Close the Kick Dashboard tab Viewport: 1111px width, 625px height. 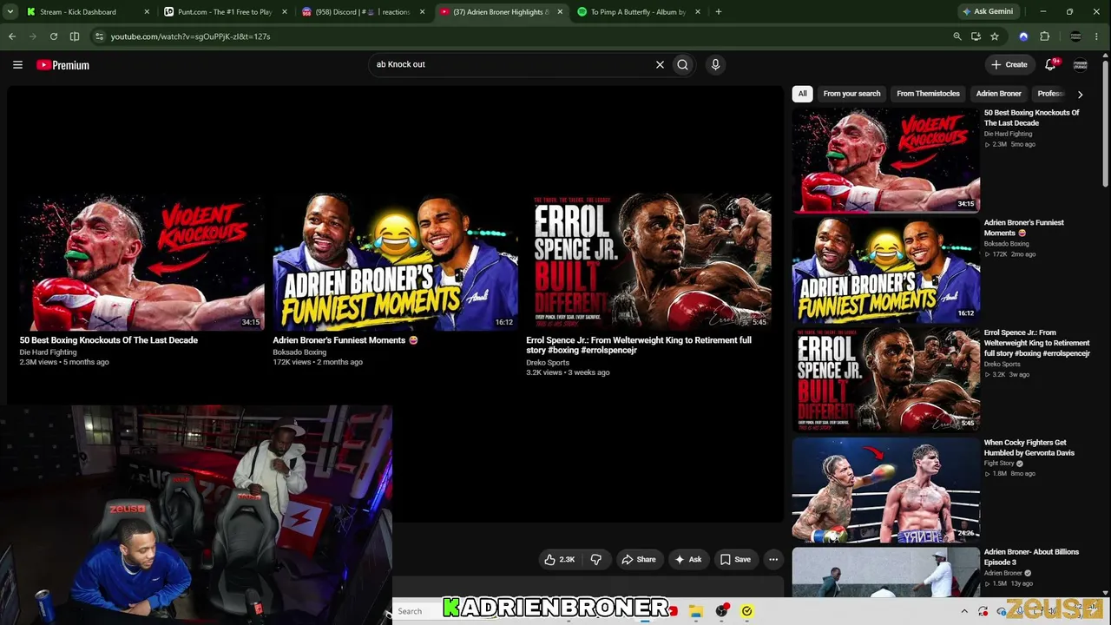(147, 12)
